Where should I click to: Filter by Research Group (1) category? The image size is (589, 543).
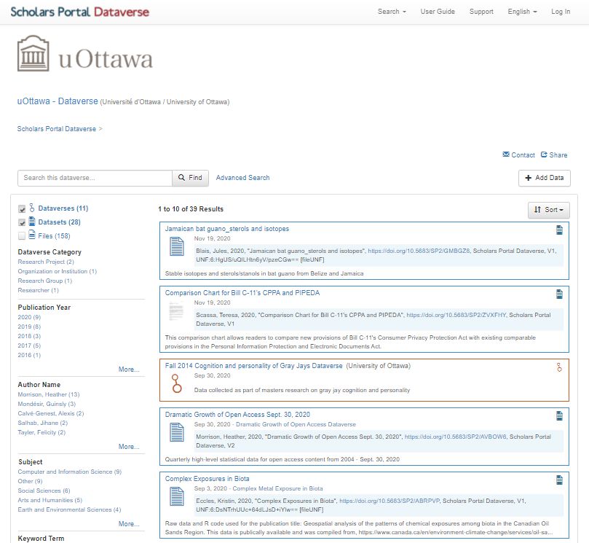tap(44, 281)
